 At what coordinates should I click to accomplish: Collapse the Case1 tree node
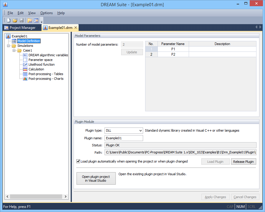14,51
